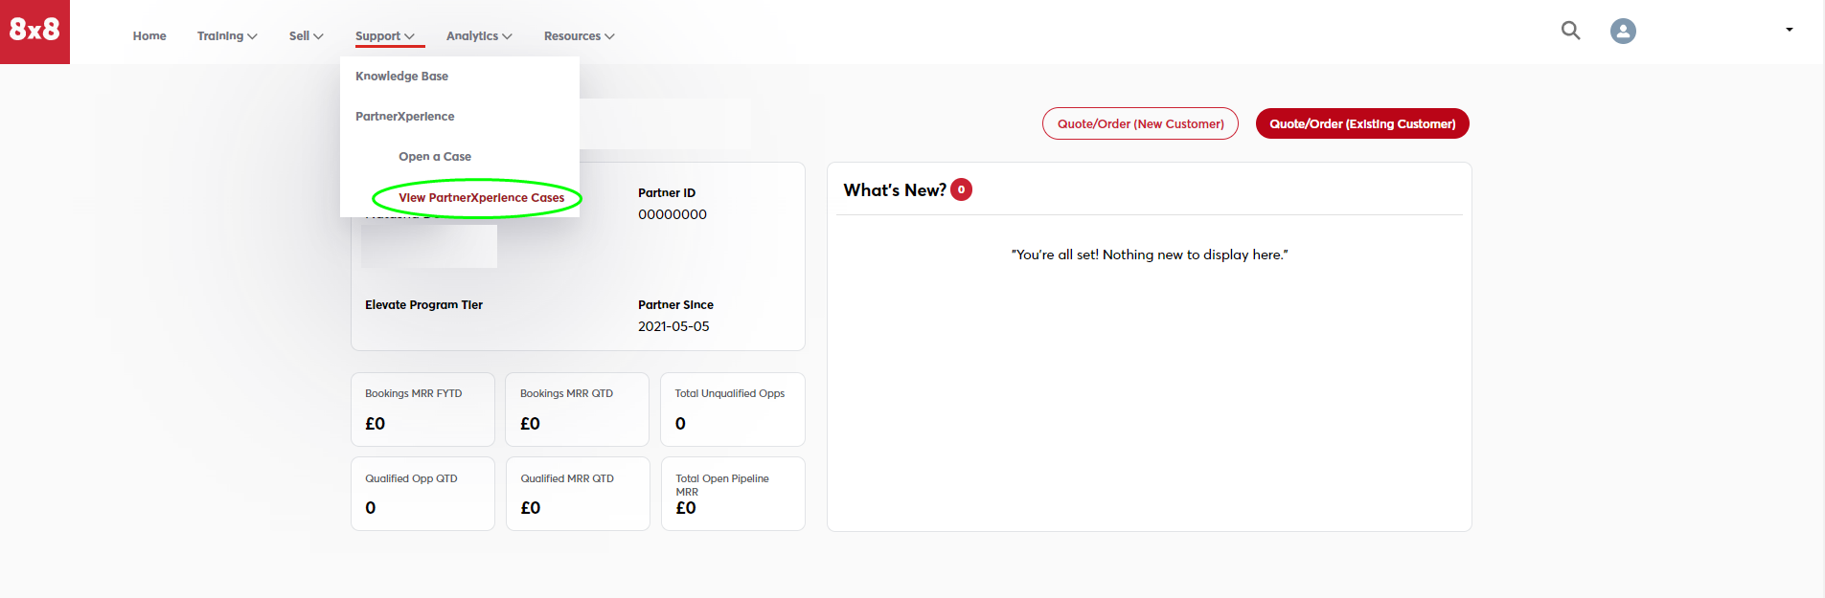Screen dimensions: 1825x598
Task: Click the 'Nothing new to display' message
Action: click(1150, 255)
